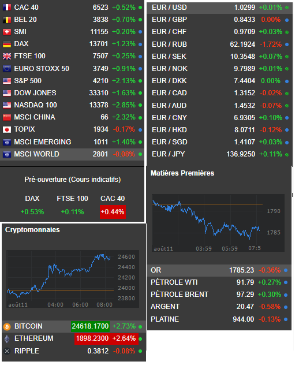
Task: Select the EUR / SEK row
Action: [x=219, y=57]
